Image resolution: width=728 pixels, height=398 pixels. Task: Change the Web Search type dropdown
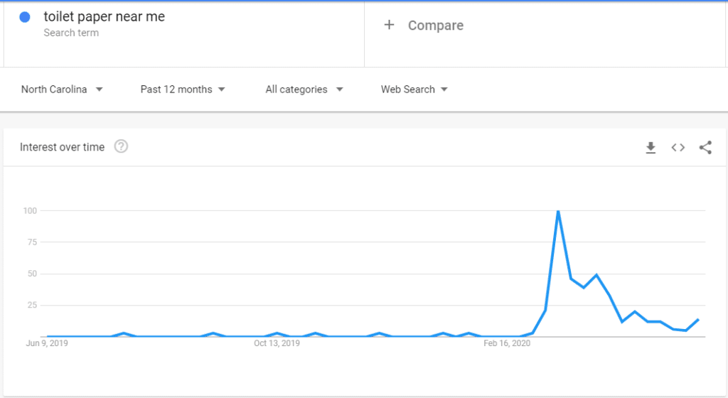[414, 89]
